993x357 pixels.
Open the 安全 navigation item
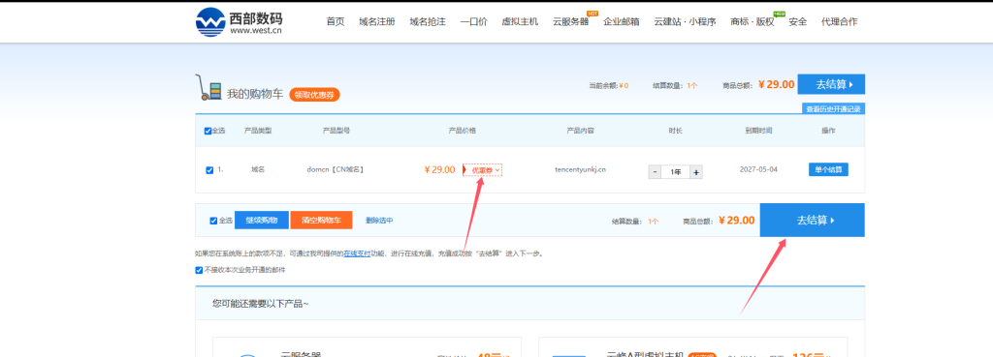(x=798, y=21)
